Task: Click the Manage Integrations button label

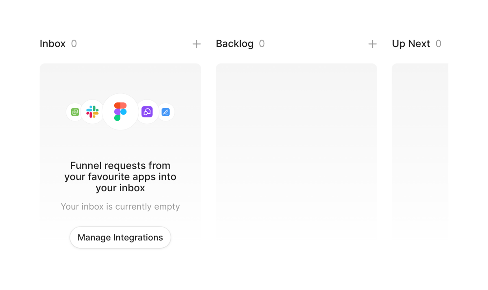Action: tap(120, 237)
